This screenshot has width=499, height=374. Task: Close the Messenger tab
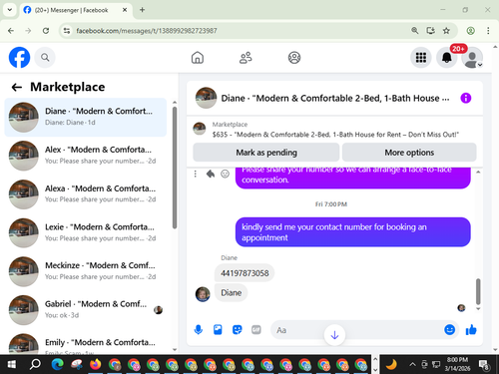[125, 10]
